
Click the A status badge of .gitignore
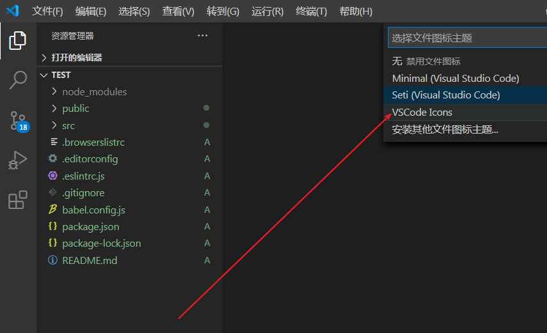click(x=207, y=192)
